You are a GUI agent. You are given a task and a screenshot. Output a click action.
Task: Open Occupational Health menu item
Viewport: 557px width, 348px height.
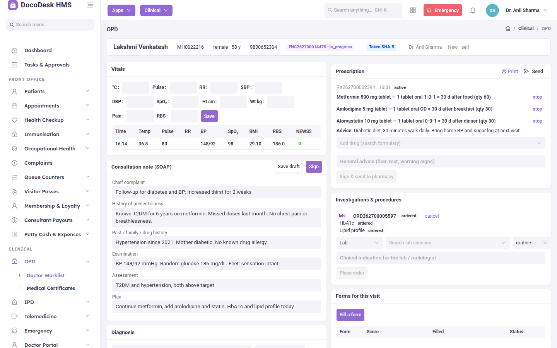(x=51, y=149)
